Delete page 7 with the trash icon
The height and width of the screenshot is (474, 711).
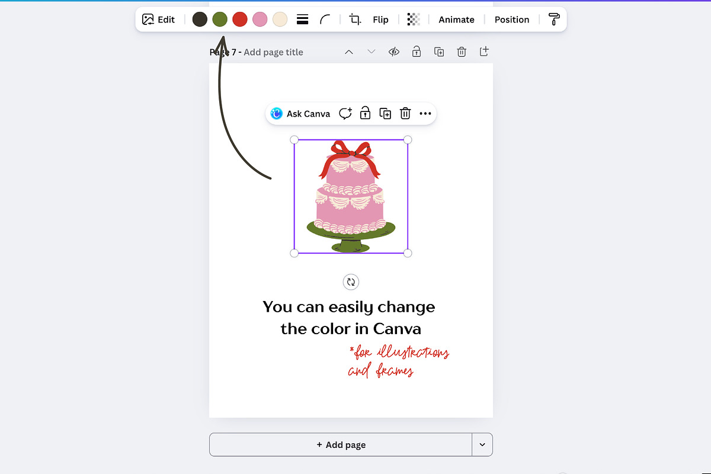(x=462, y=52)
